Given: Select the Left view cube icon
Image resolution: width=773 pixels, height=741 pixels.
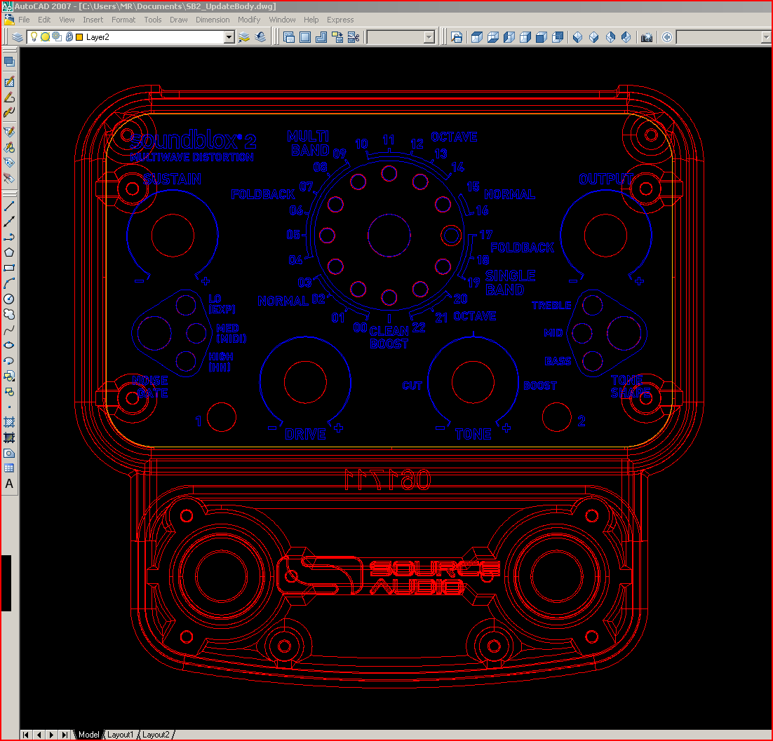Looking at the screenshot, I should 509,37.
